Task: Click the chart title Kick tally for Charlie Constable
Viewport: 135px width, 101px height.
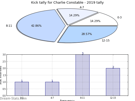Action: coord(67,3)
